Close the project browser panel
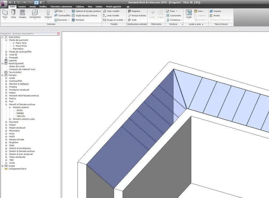 (x=59, y=33)
